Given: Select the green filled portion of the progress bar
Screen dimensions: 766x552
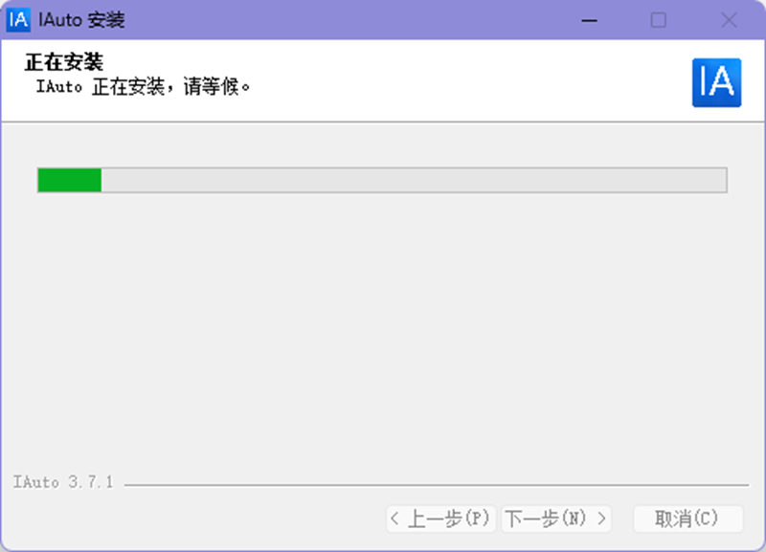Looking at the screenshot, I should point(69,180).
